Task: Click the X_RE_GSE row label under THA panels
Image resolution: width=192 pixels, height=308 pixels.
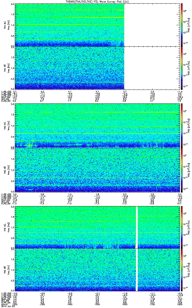Action: (6, 91)
